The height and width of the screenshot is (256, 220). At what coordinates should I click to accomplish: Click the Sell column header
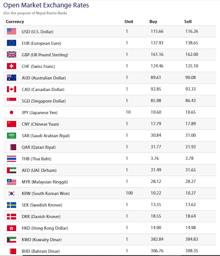[x=188, y=22]
